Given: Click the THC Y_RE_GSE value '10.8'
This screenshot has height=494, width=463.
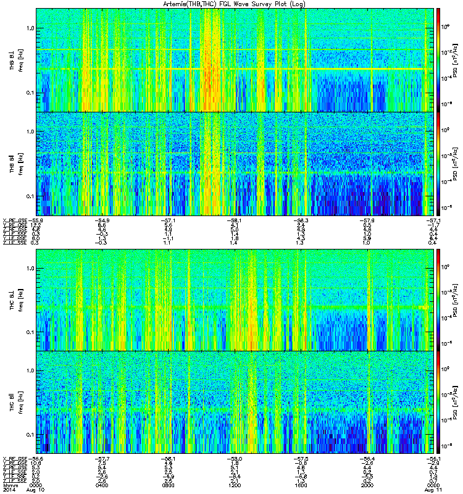Looking at the screenshot, I should tap(36, 463).
